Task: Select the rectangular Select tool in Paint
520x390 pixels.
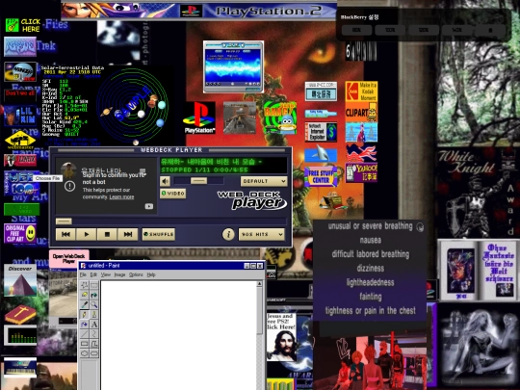Action: pyautogui.click(x=94, y=285)
